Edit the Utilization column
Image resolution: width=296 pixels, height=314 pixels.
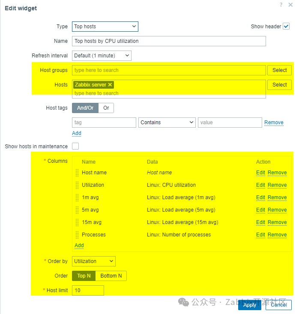(x=260, y=185)
